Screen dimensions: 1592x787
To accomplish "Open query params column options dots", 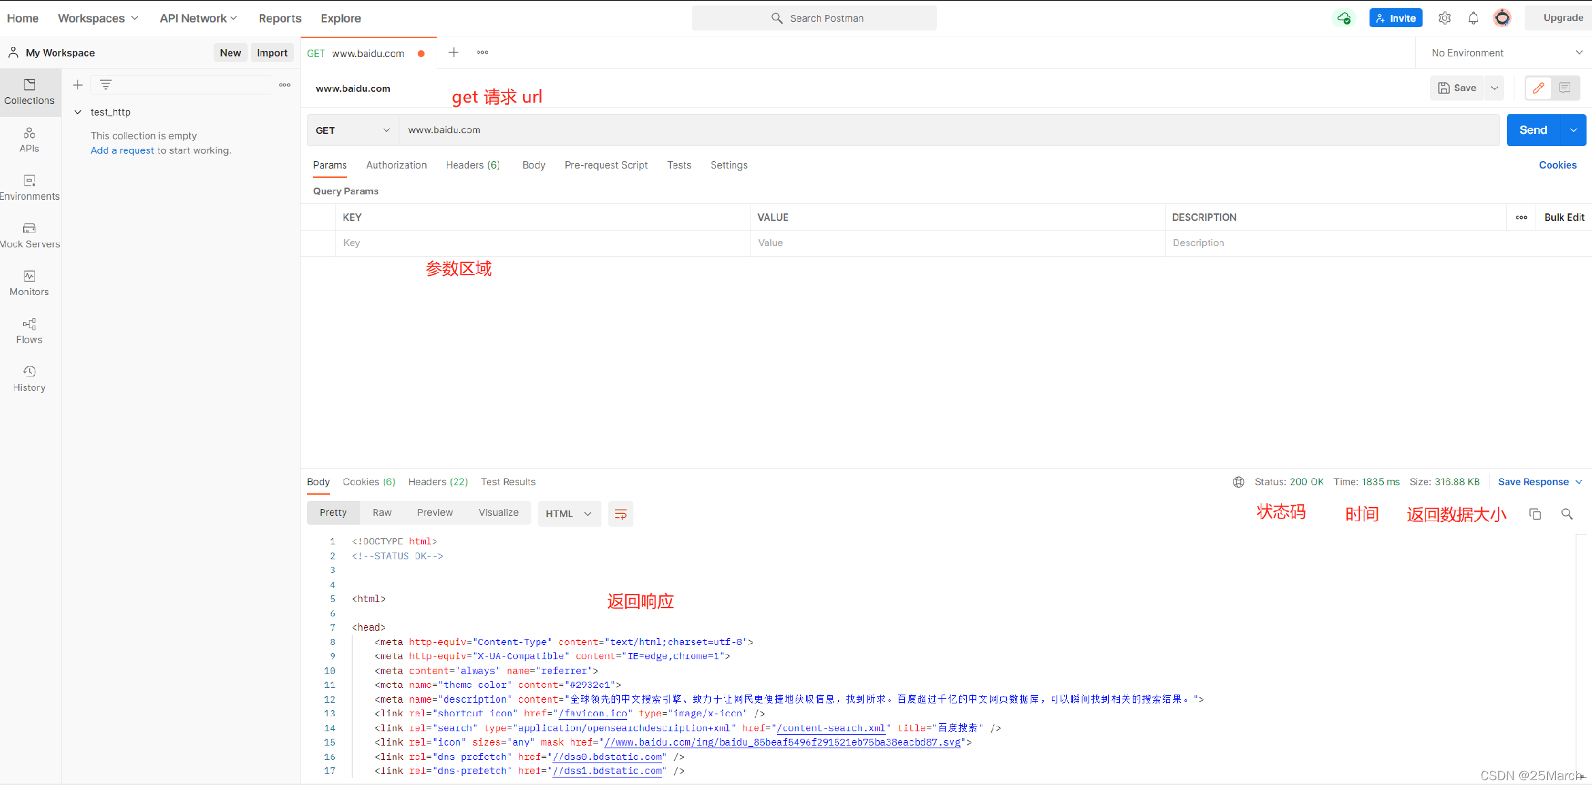I will 1521,217.
